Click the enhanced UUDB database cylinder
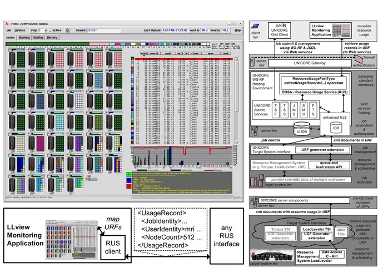The image size is (378, 273). pyautogui.click(x=302, y=129)
